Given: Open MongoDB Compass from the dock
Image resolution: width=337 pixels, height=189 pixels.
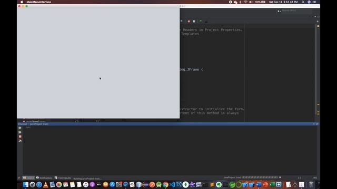Looking at the screenshot, I should 185,184.
